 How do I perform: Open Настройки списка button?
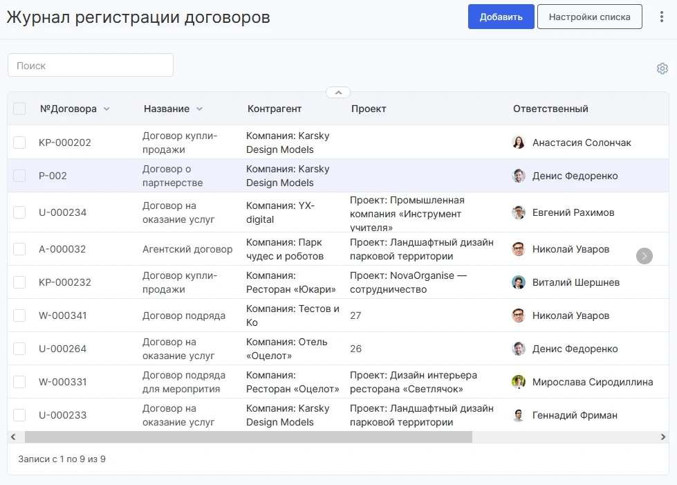[589, 17]
